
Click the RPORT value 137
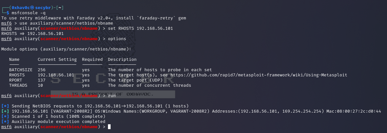[42, 80]
